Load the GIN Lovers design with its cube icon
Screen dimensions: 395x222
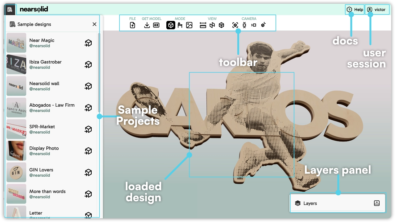point(88,172)
